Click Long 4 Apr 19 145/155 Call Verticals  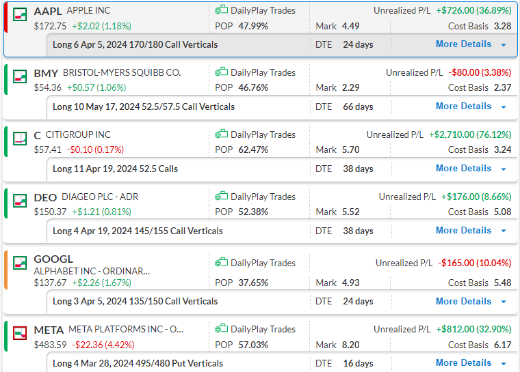point(138,231)
